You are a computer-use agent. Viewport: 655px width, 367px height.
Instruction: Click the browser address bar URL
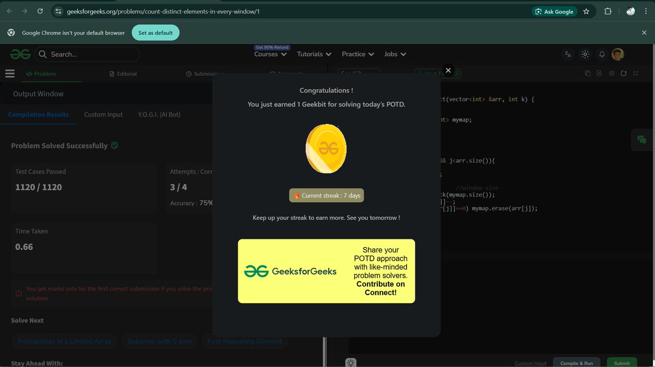pyautogui.click(x=163, y=11)
